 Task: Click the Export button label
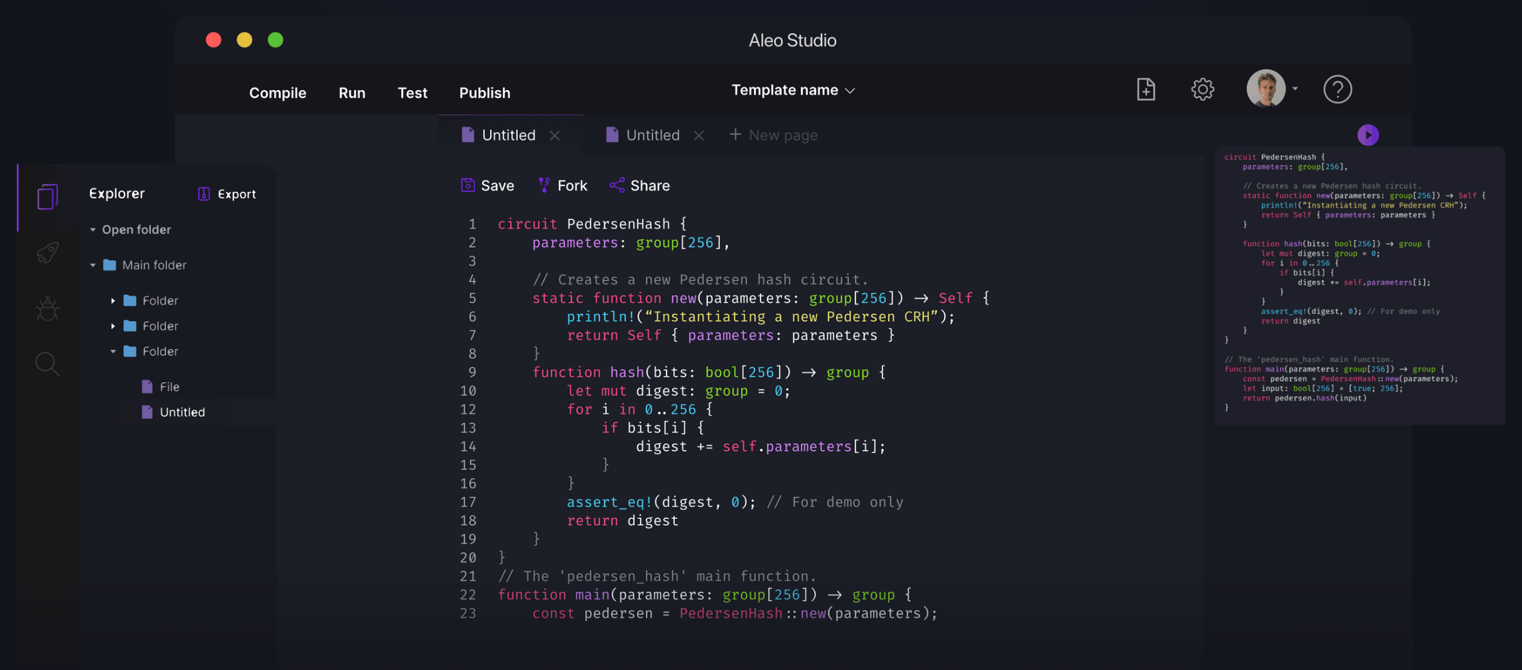coord(237,194)
